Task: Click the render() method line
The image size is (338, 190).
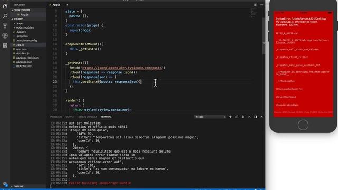Action: [x=75, y=100]
